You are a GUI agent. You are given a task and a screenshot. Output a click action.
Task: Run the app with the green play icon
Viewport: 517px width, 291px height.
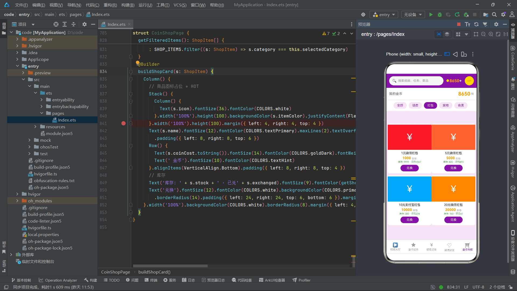(x=431, y=15)
